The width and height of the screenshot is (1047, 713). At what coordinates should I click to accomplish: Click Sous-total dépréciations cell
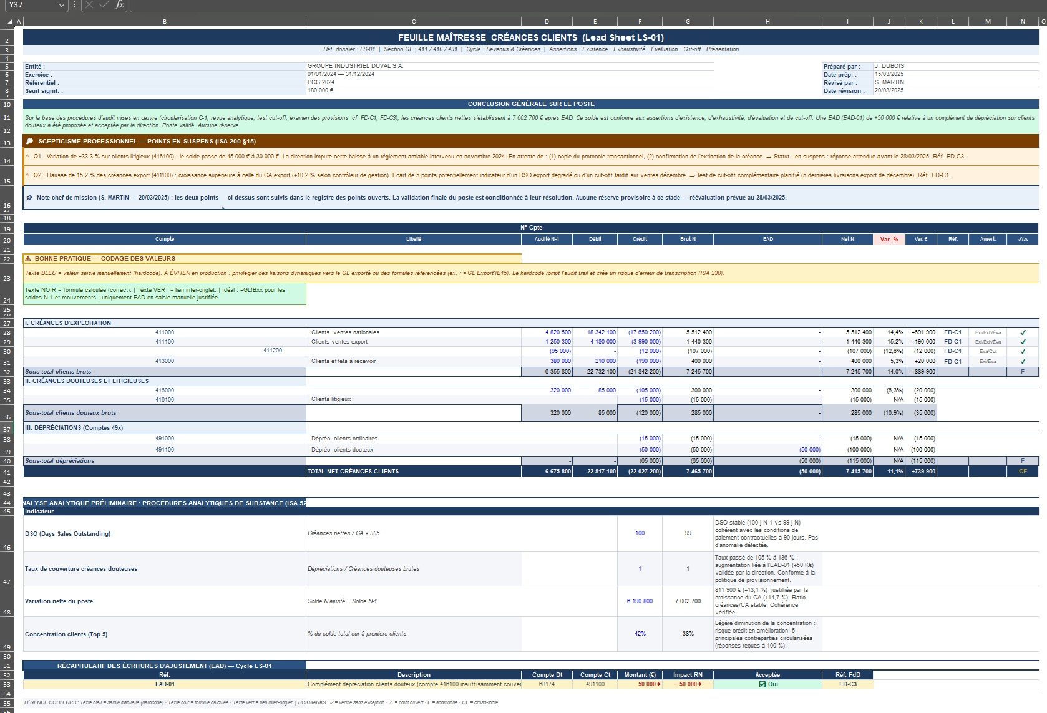[x=165, y=461]
